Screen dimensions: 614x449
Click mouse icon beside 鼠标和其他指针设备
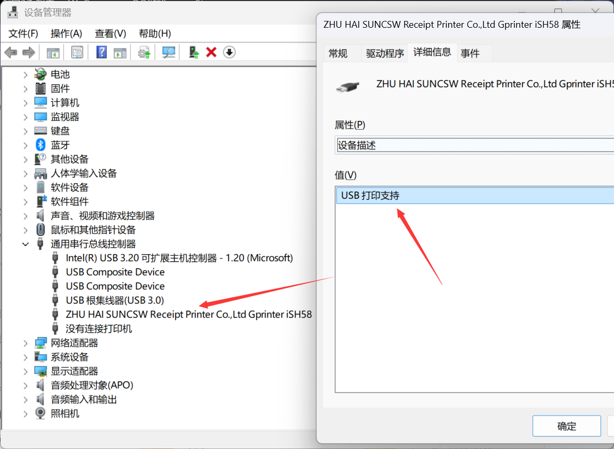40,229
